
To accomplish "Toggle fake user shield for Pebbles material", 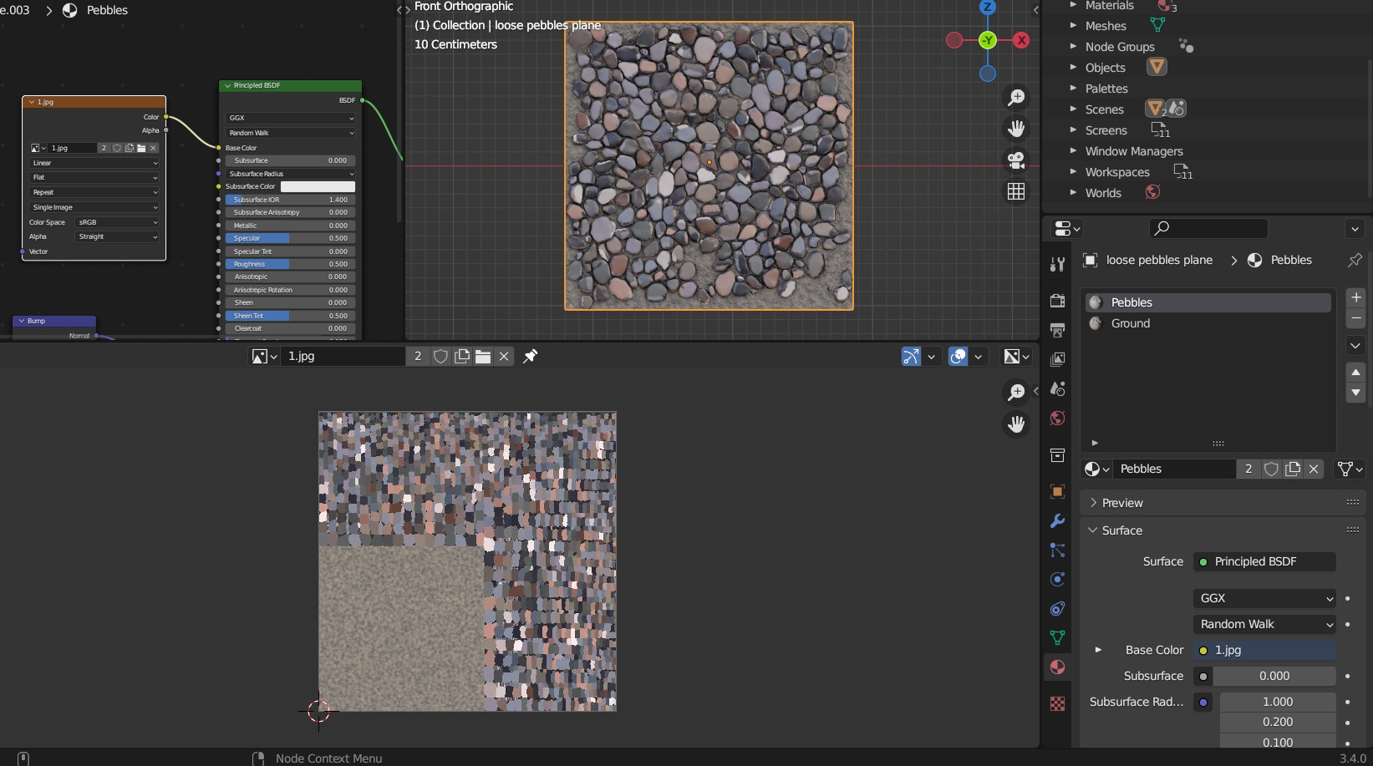I will point(1271,469).
